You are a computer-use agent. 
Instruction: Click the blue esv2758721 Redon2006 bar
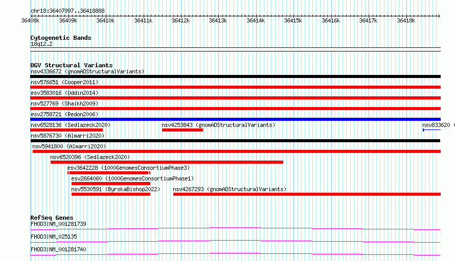235,119
